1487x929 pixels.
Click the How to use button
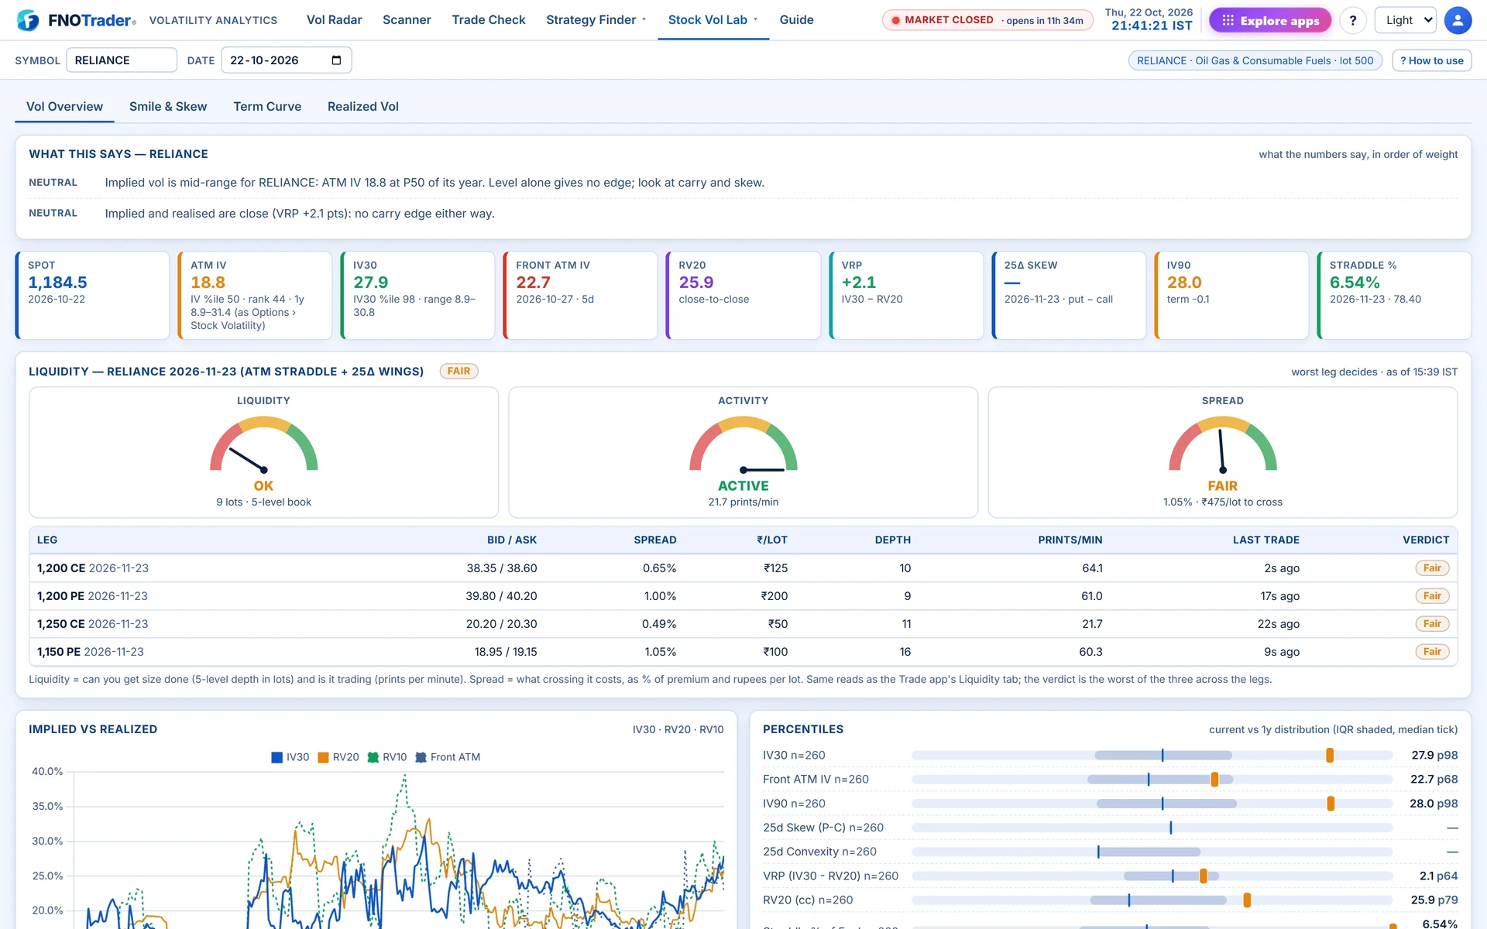[x=1431, y=60]
